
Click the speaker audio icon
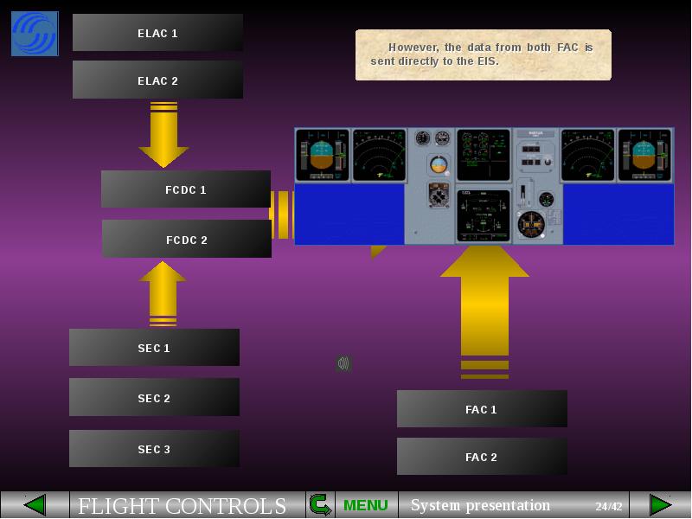tap(343, 363)
